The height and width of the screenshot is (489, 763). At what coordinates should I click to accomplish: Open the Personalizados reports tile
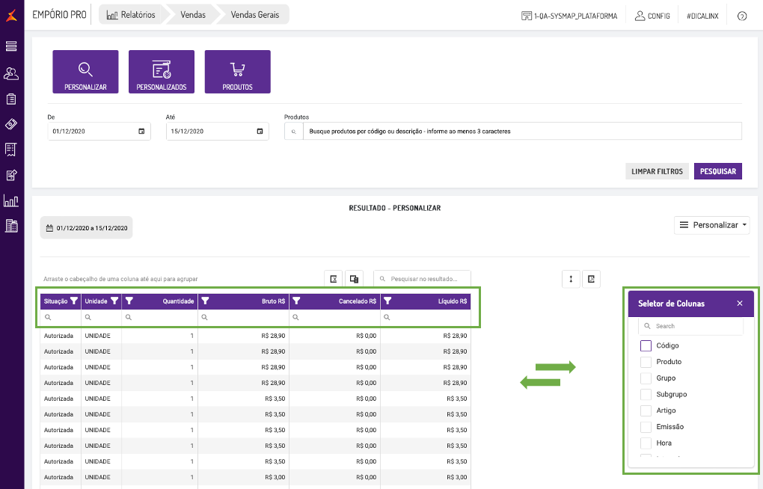(x=162, y=72)
